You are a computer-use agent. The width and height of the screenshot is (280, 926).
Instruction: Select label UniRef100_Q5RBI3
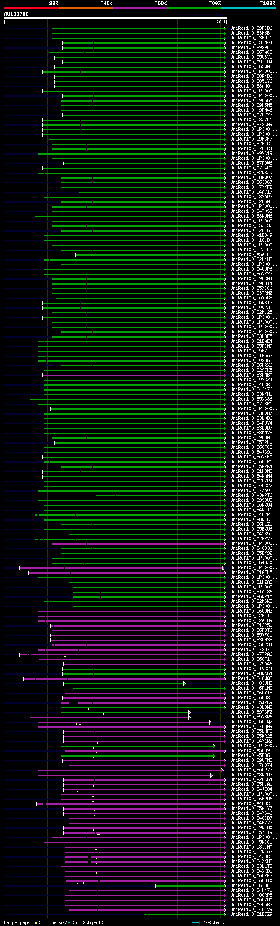tap(251, 303)
